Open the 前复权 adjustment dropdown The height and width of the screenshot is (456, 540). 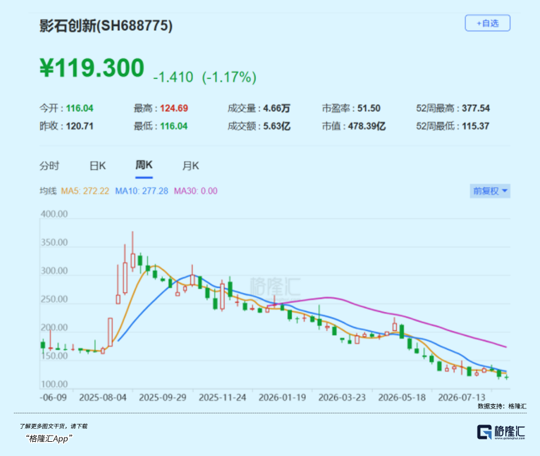(490, 191)
